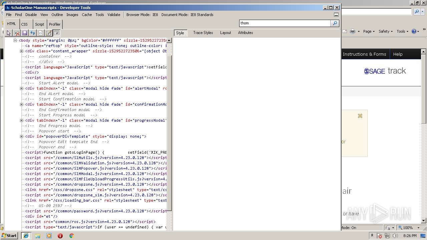This screenshot has width=427, height=240.
Task: Click Document Mode: IE8 Standards menu
Action: tap(187, 15)
